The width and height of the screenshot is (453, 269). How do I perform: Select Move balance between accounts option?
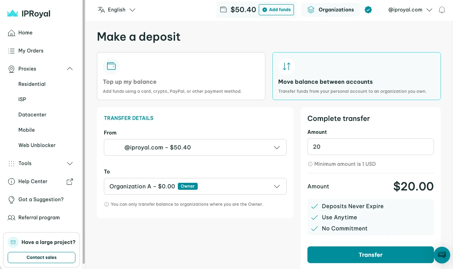tap(356, 76)
